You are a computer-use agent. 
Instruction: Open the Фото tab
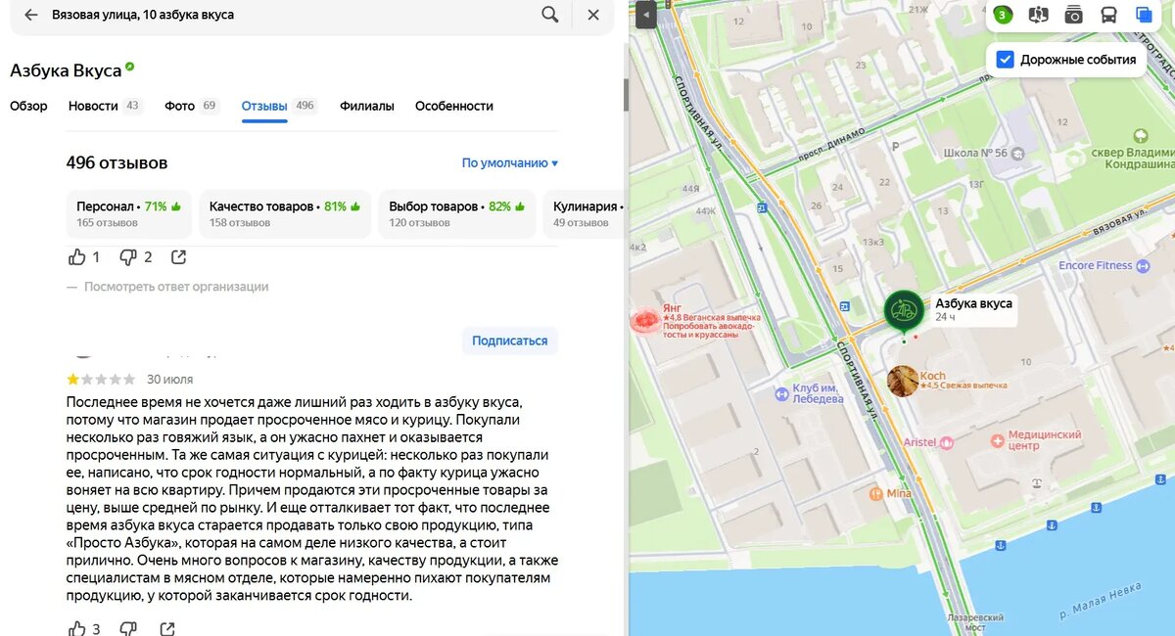click(192, 106)
